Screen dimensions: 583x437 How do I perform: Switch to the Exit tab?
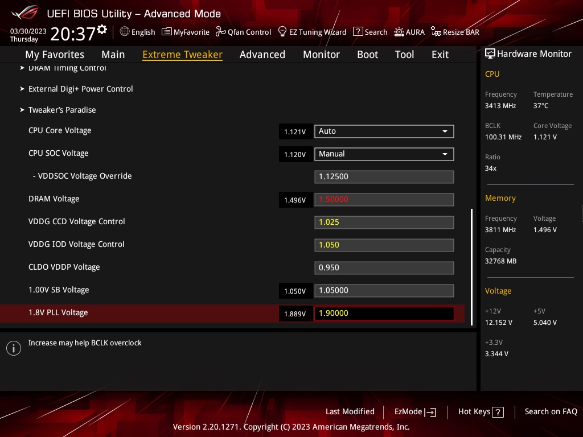coord(440,54)
